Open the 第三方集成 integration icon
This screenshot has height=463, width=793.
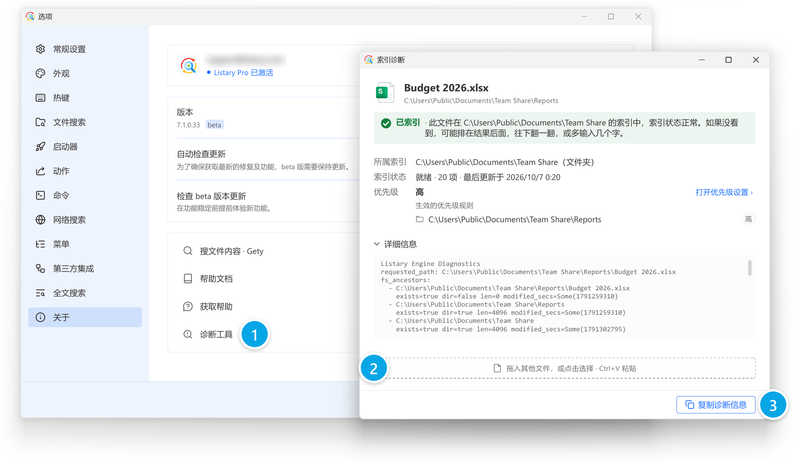pyautogui.click(x=40, y=269)
